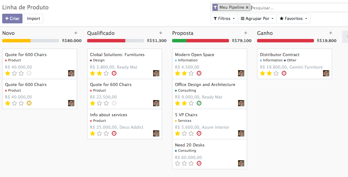Viewport: 348px width, 177px height.
Task: Focus the Pesquisar search field
Action: [x=299, y=8]
